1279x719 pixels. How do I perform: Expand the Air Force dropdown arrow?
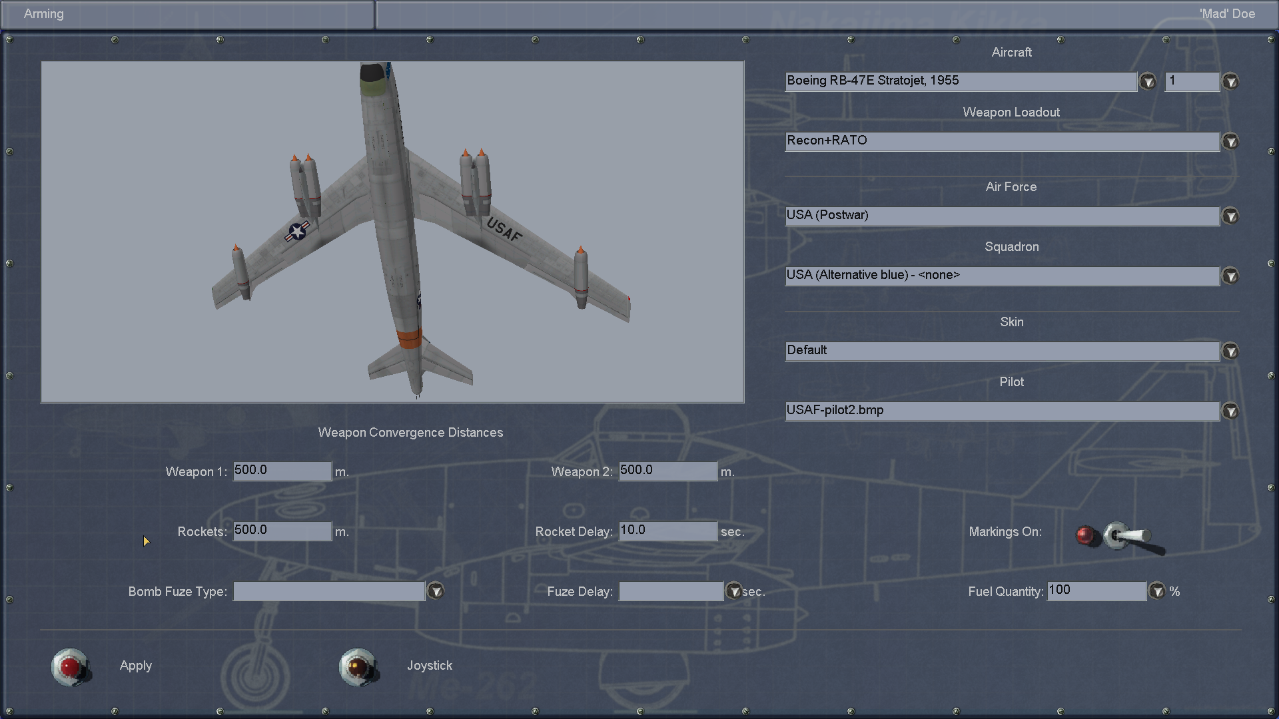(x=1230, y=216)
